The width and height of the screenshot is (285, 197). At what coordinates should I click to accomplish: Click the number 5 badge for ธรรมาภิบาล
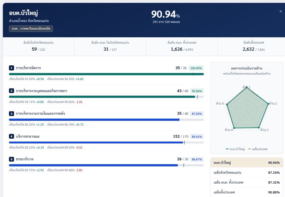click(x=11, y=159)
